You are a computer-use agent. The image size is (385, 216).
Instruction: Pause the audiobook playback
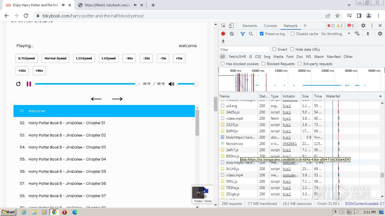tap(29, 84)
